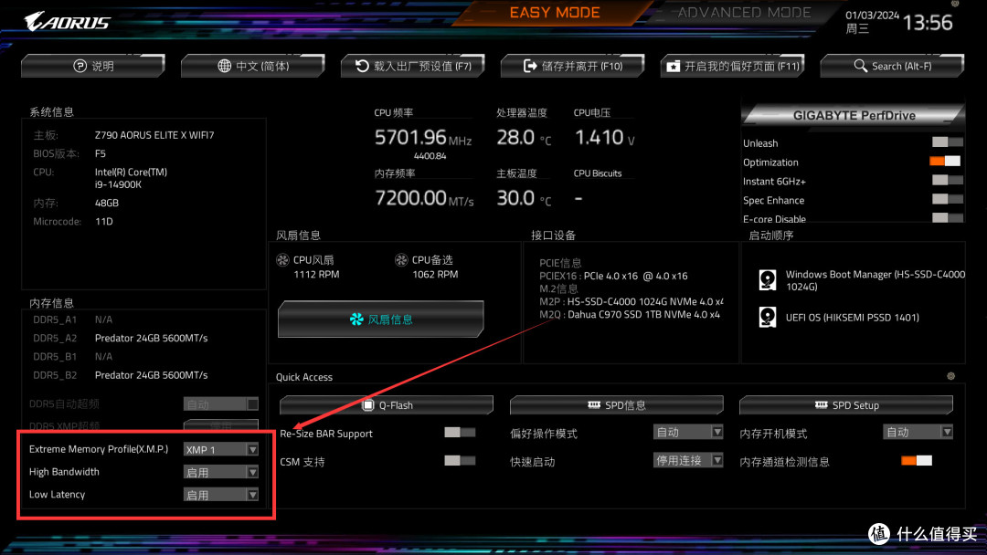987x555 pixels.
Task: Click M2Q Dahua C970 SSD entry
Action: click(x=630, y=314)
